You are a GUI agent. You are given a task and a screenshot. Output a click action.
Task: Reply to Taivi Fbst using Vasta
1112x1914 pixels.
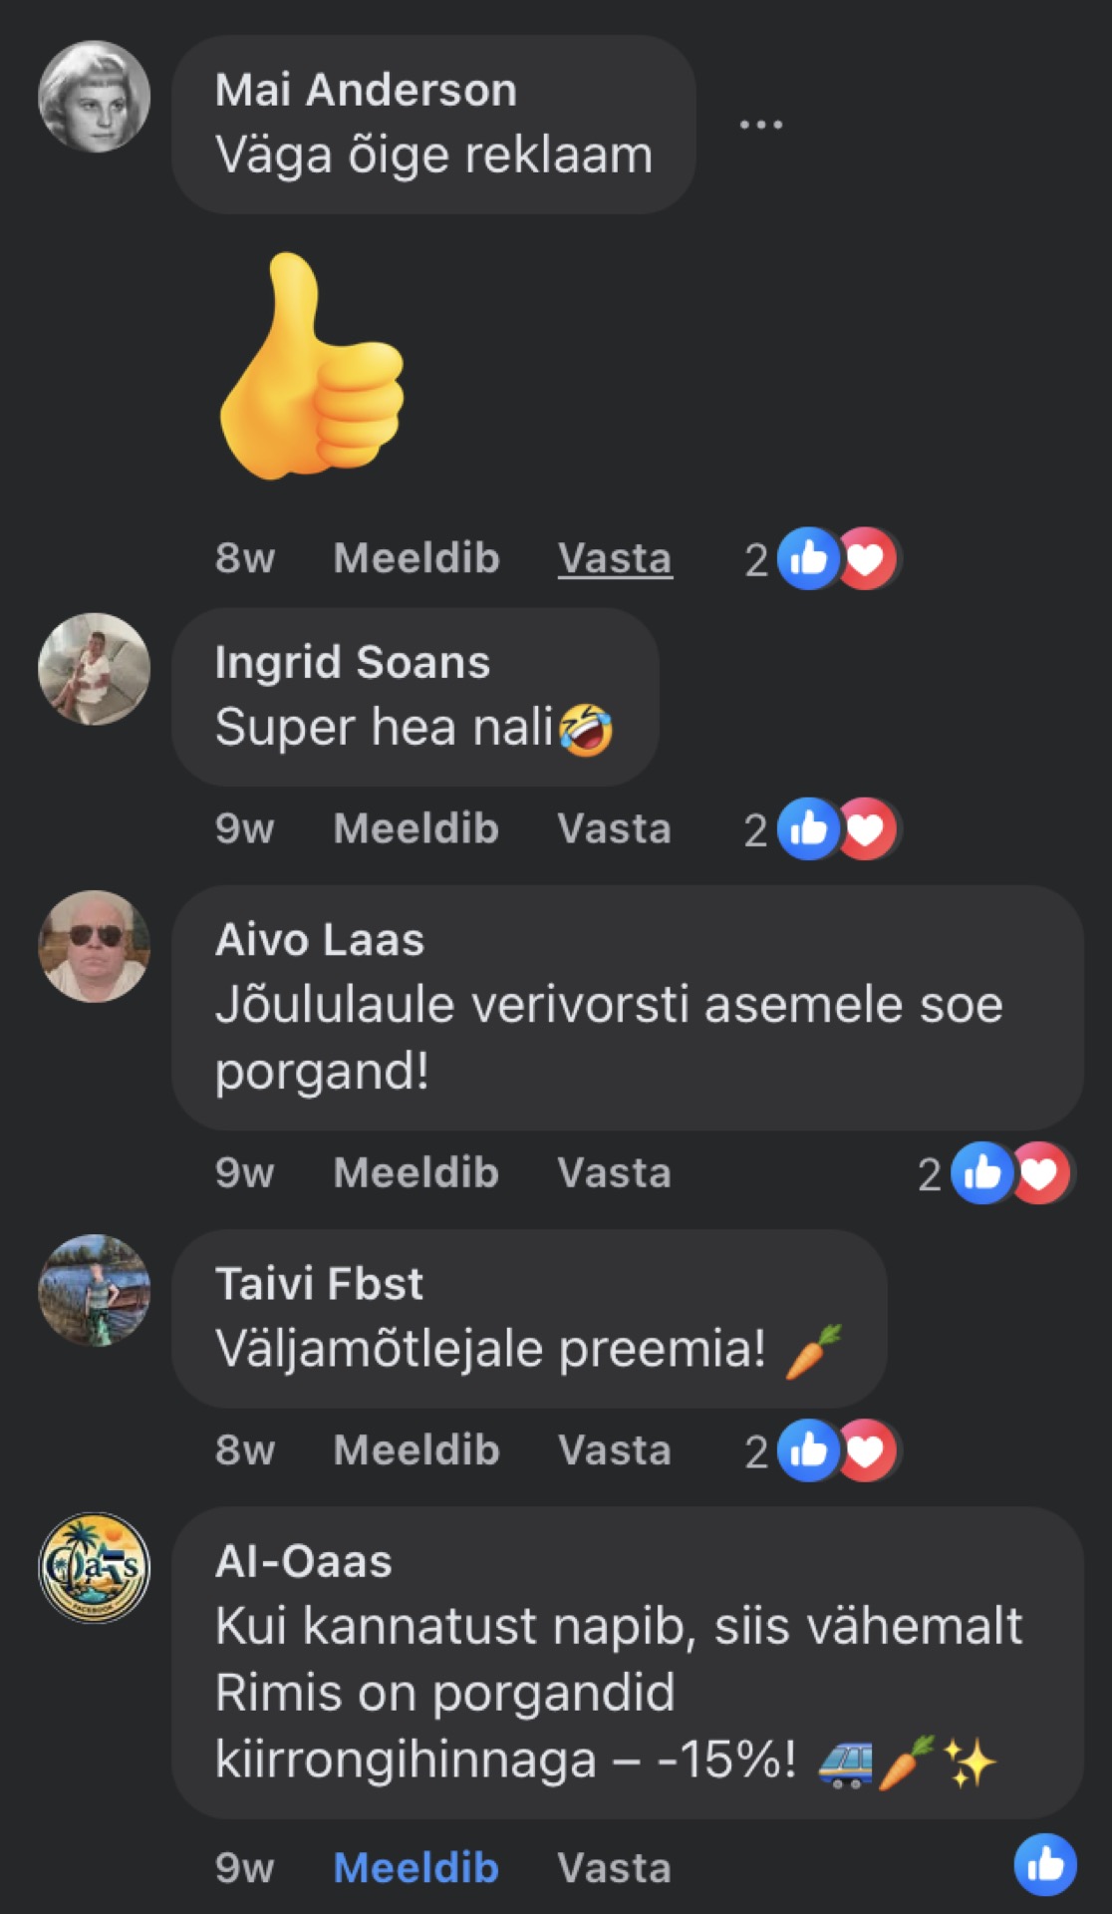pos(615,1450)
